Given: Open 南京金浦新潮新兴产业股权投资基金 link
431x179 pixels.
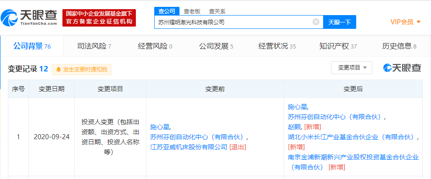Looking at the screenshot, I should click(353, 162).
